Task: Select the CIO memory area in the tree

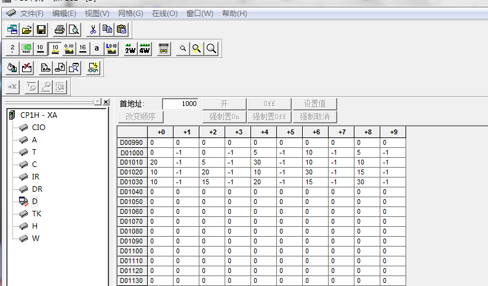Action: pyautogui.click(x=38, y=127)
